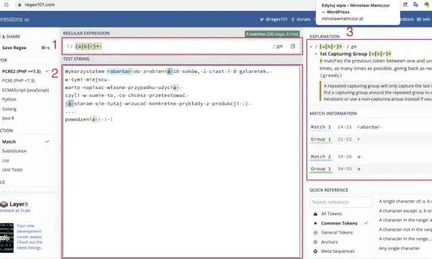Viewport: 432px width, 259px height.
Task: Click highlighted match 'rabarbar' in test string
Action: coord(119,71)
